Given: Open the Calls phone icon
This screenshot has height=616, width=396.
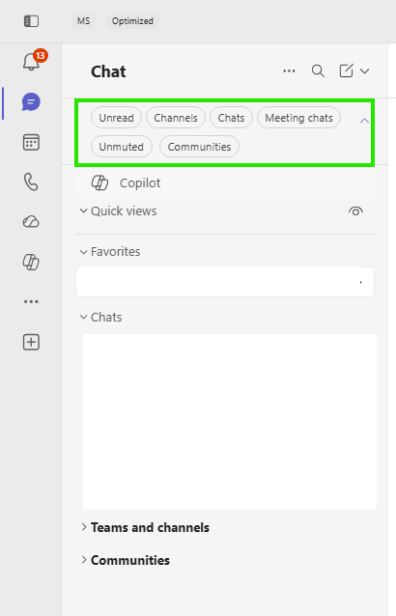Looking at the screenshot, I should click(x=31, y=182).
